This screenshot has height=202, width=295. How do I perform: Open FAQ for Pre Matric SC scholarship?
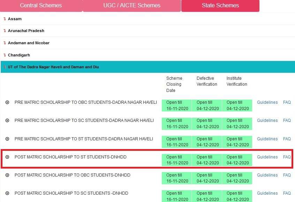287,121
